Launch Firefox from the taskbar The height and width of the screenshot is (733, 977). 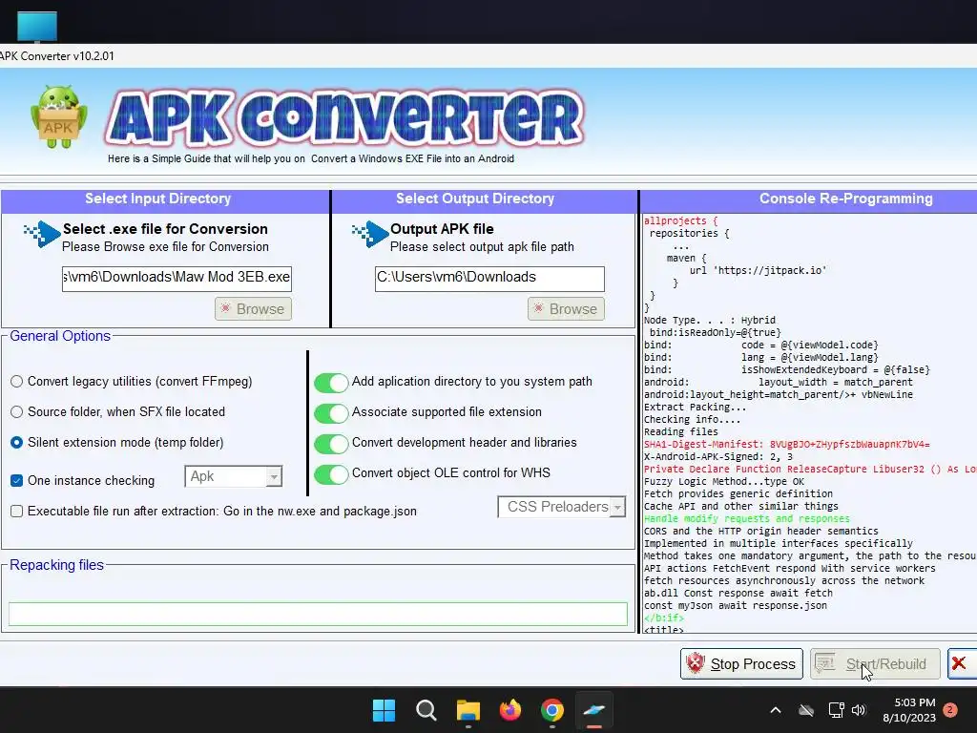click(510, 710)
